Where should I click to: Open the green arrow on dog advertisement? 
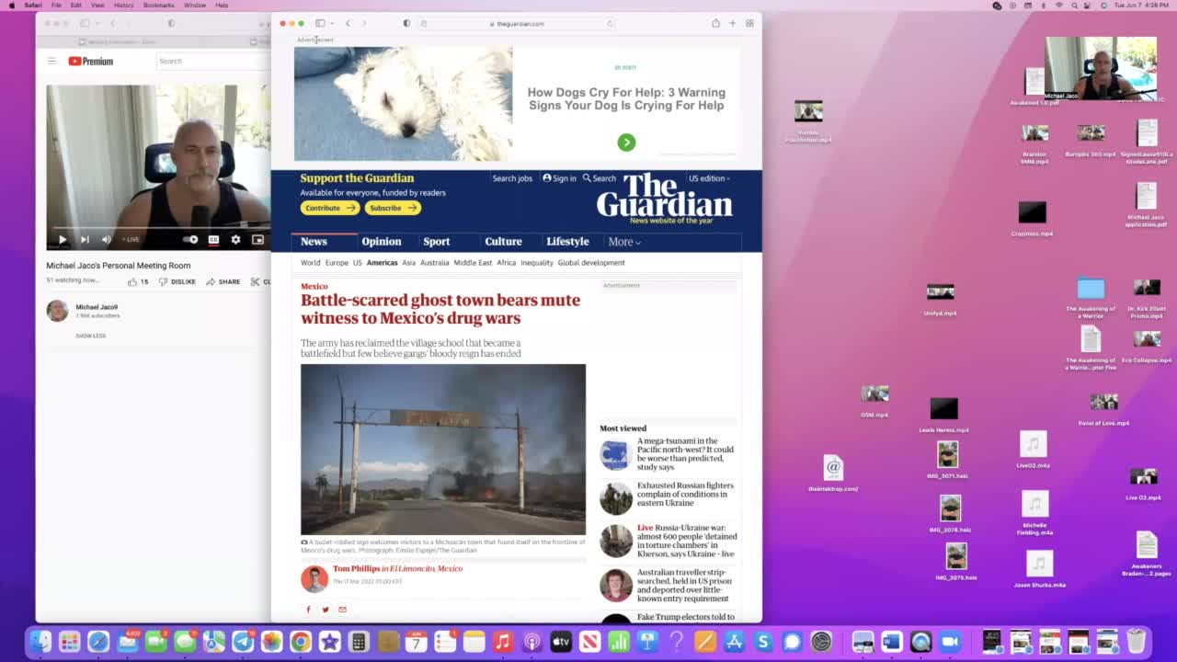626,142
